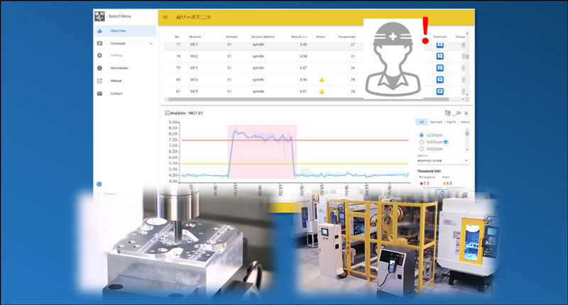Open the Comment sidebar menu item

(x=126, y=43)
